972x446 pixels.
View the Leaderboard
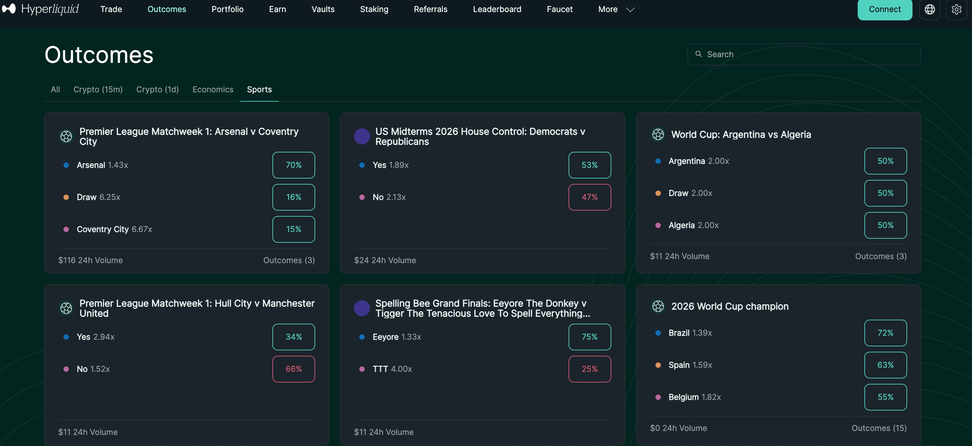[x=497, y=9]
